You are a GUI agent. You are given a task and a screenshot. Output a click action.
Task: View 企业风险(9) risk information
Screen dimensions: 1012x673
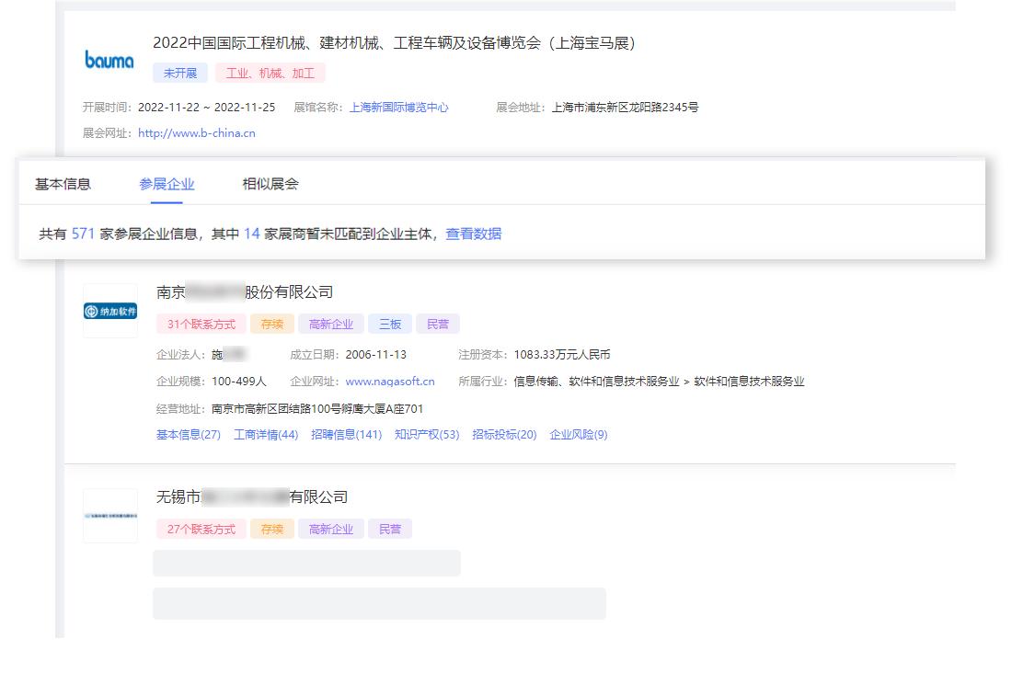click(579, 434)
